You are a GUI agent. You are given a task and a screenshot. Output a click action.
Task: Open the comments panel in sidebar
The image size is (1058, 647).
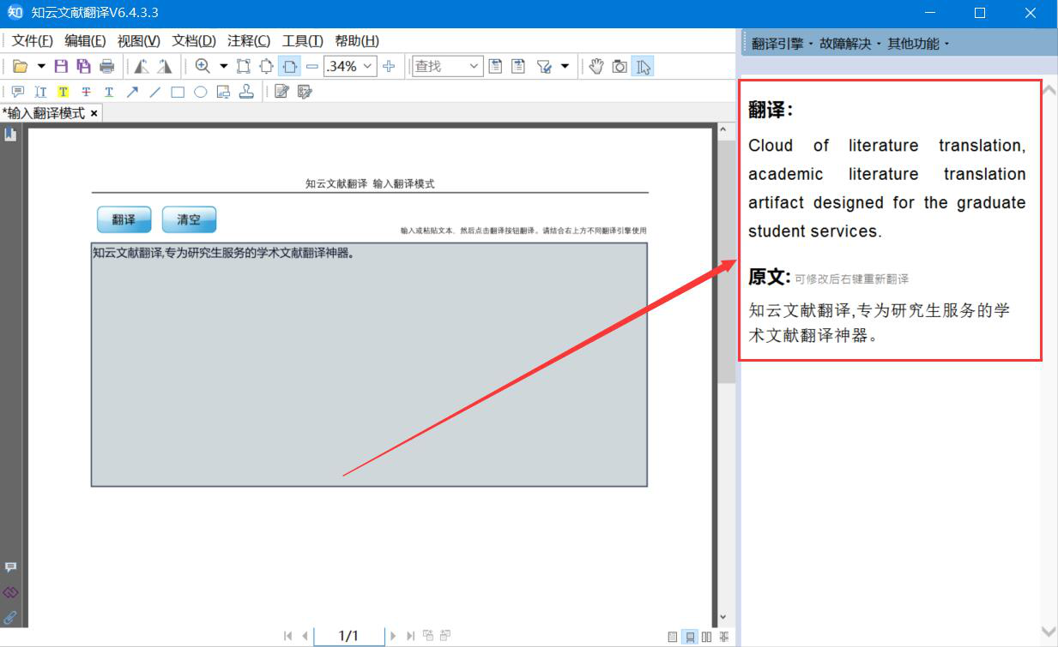10,567
